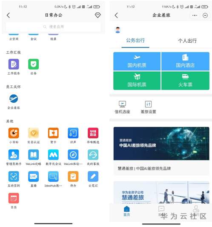
Task: Tap the 云空间 label
Action: 14,39
